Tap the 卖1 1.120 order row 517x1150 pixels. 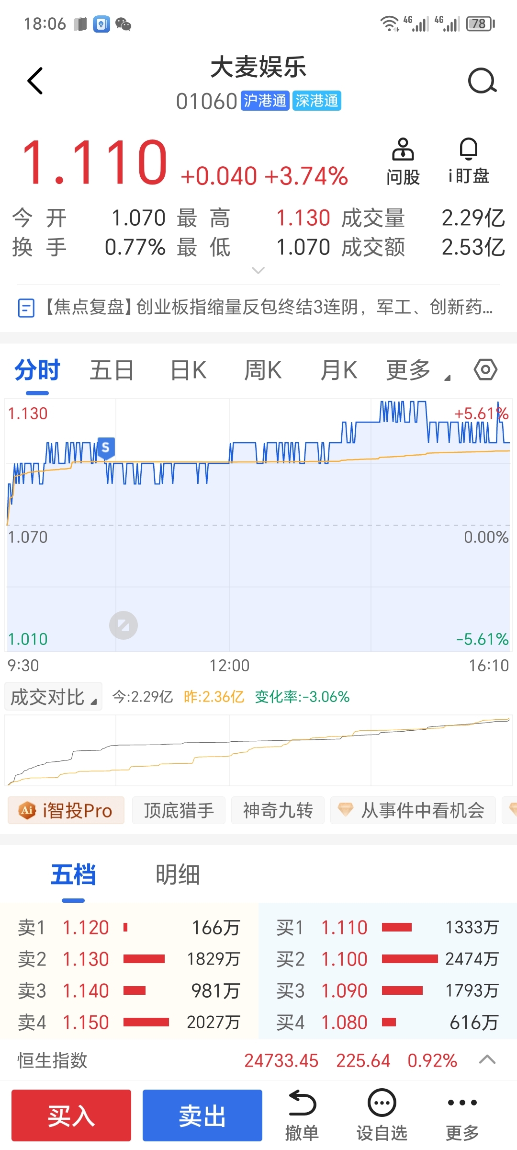pyautogui.click(x=129, y=928)
